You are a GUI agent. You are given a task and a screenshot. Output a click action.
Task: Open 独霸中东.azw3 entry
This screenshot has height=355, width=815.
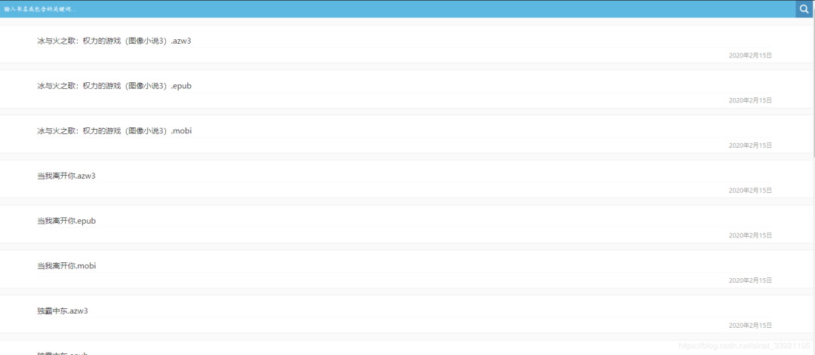point(63,311)
